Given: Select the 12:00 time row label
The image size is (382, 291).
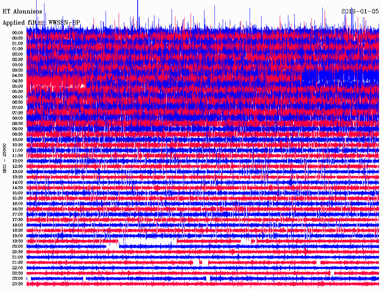Looking at the screenshot, I should click(x=18, y=161).
